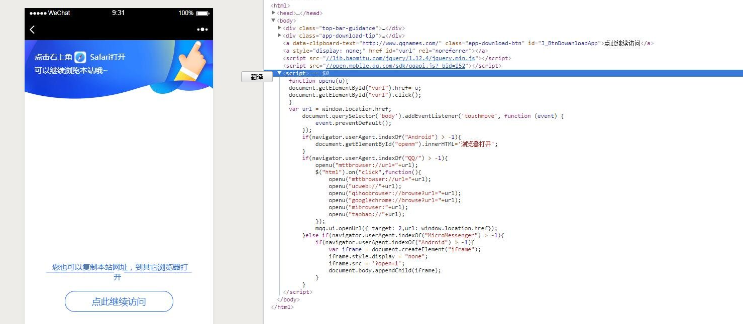This screenshot has width=743, height=324.
Task: Open the three-dot more menu in WeChat header
Action: [x=202, y=30]
